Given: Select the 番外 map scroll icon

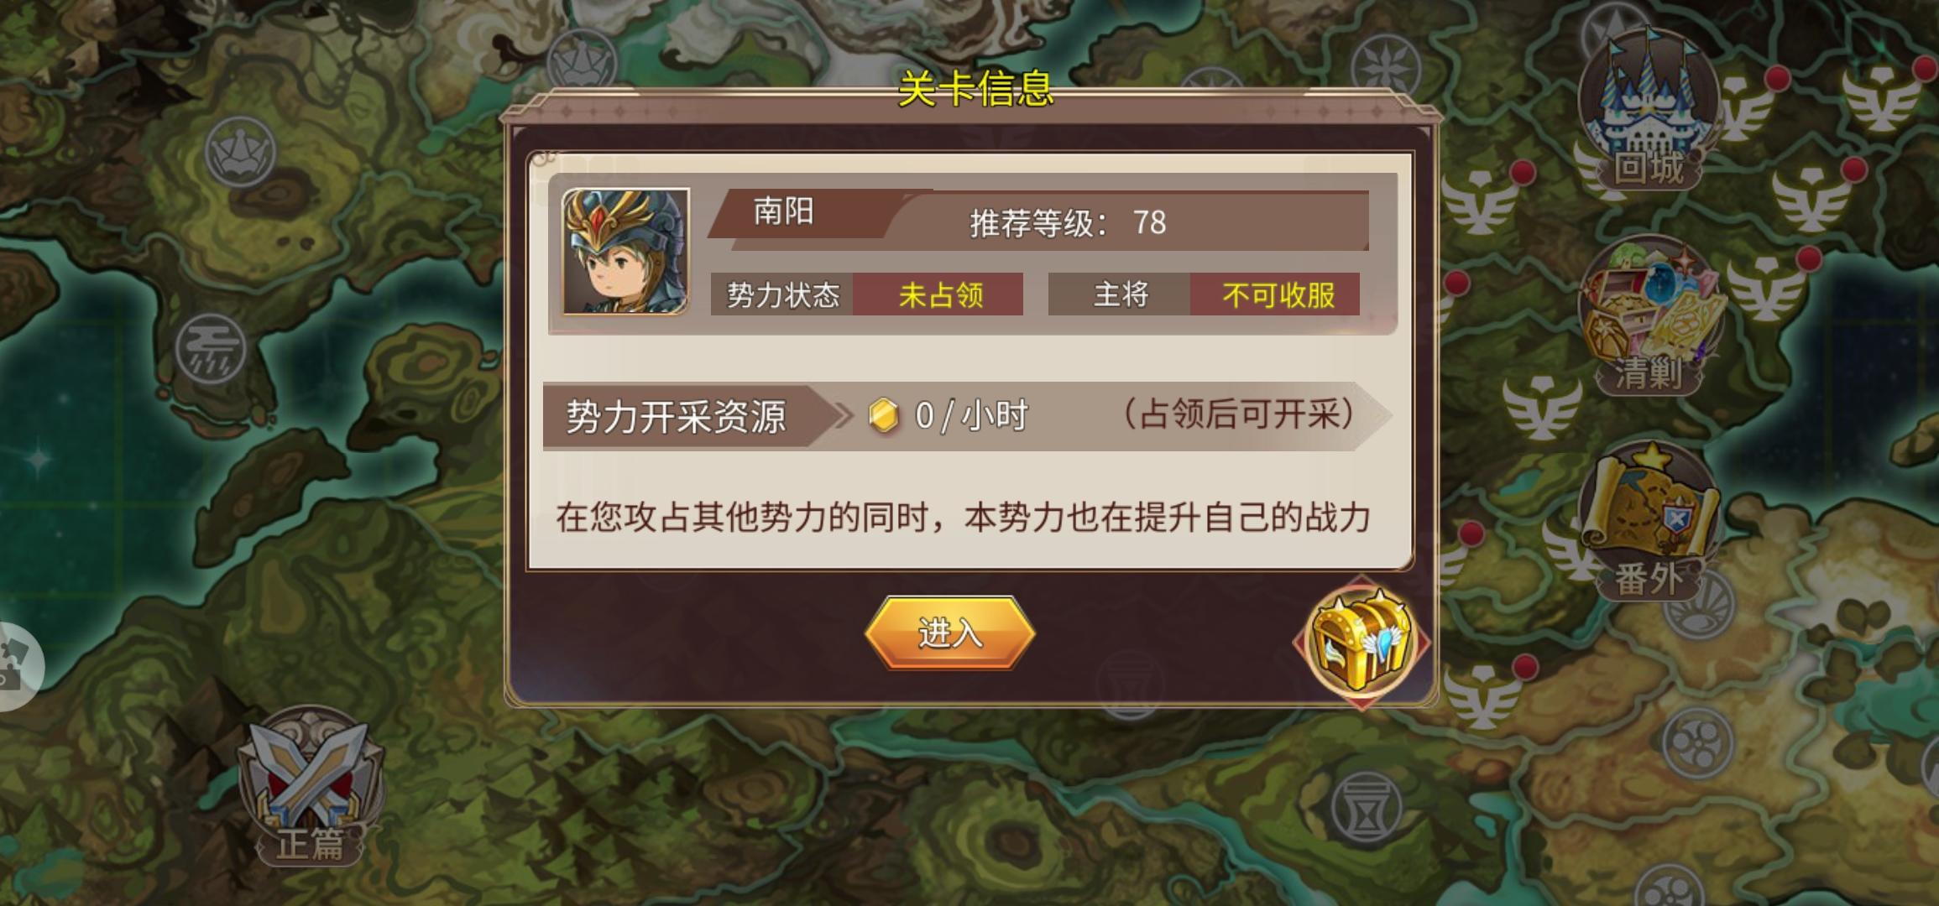Looking at the screenshot, I should click(1649, 522).
